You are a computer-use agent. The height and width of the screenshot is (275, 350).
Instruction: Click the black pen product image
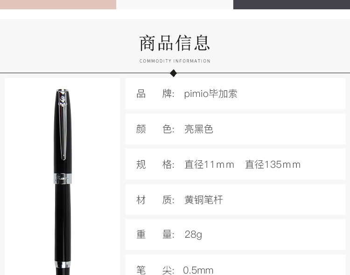click(x=63, y=182)
